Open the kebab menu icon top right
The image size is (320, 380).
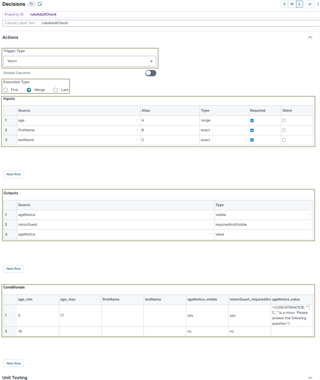[x=318, y=4]
